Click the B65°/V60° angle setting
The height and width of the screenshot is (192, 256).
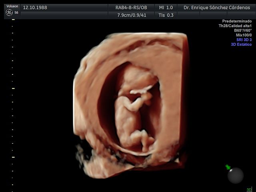pos(243,30)
